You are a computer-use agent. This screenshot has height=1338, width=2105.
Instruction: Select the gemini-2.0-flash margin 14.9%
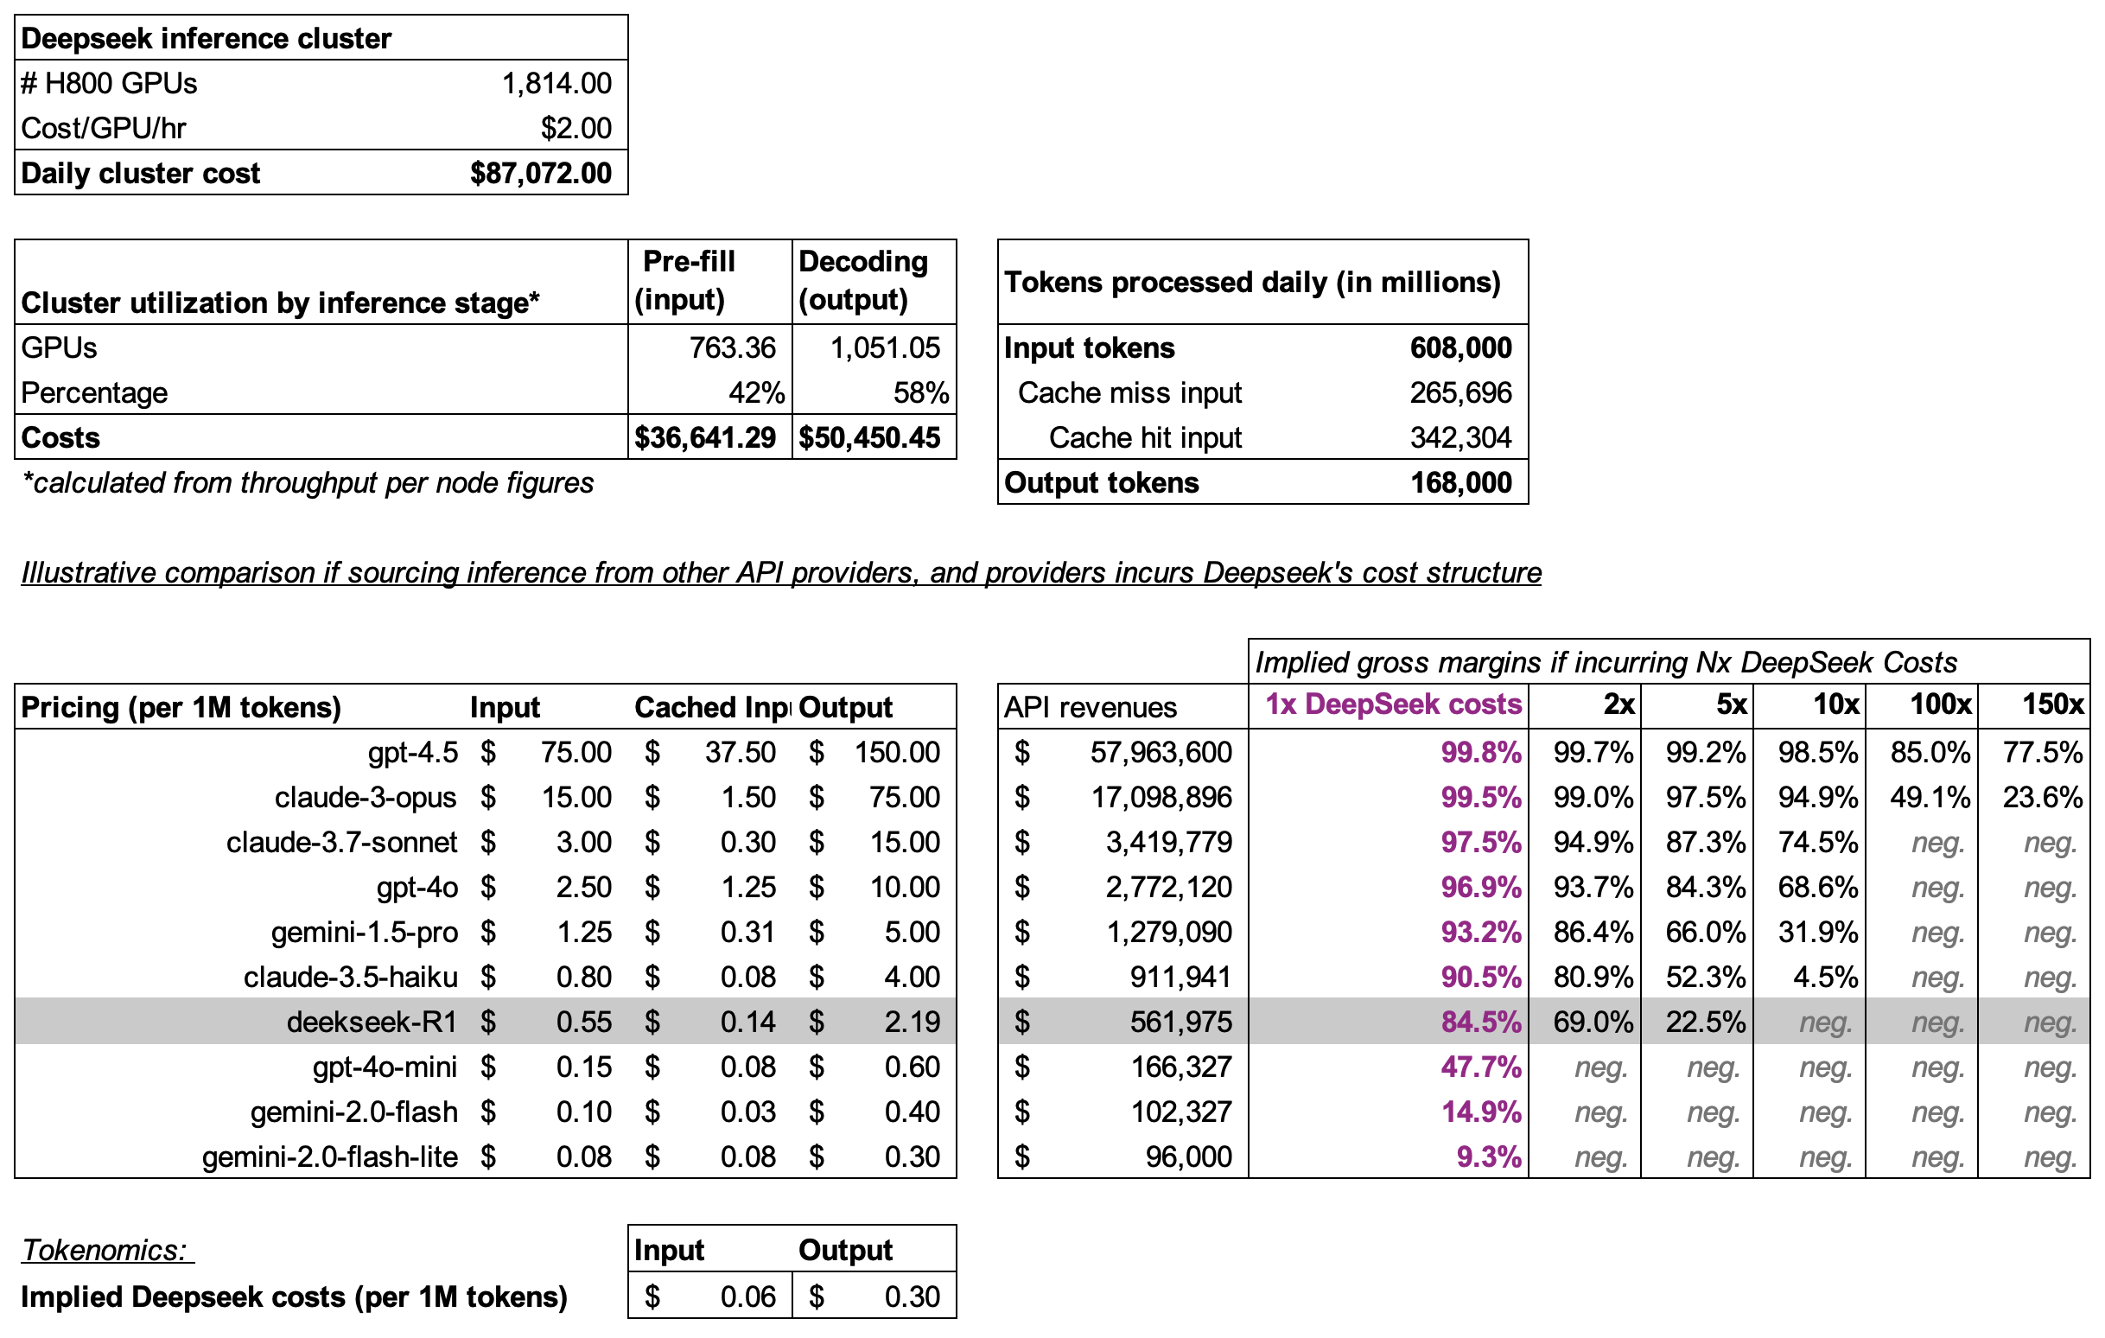tap(1481, 1112)
